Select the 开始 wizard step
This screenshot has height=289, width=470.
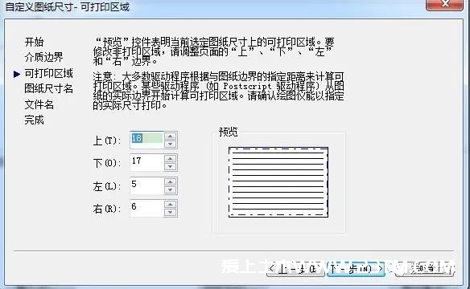(34, 42)
